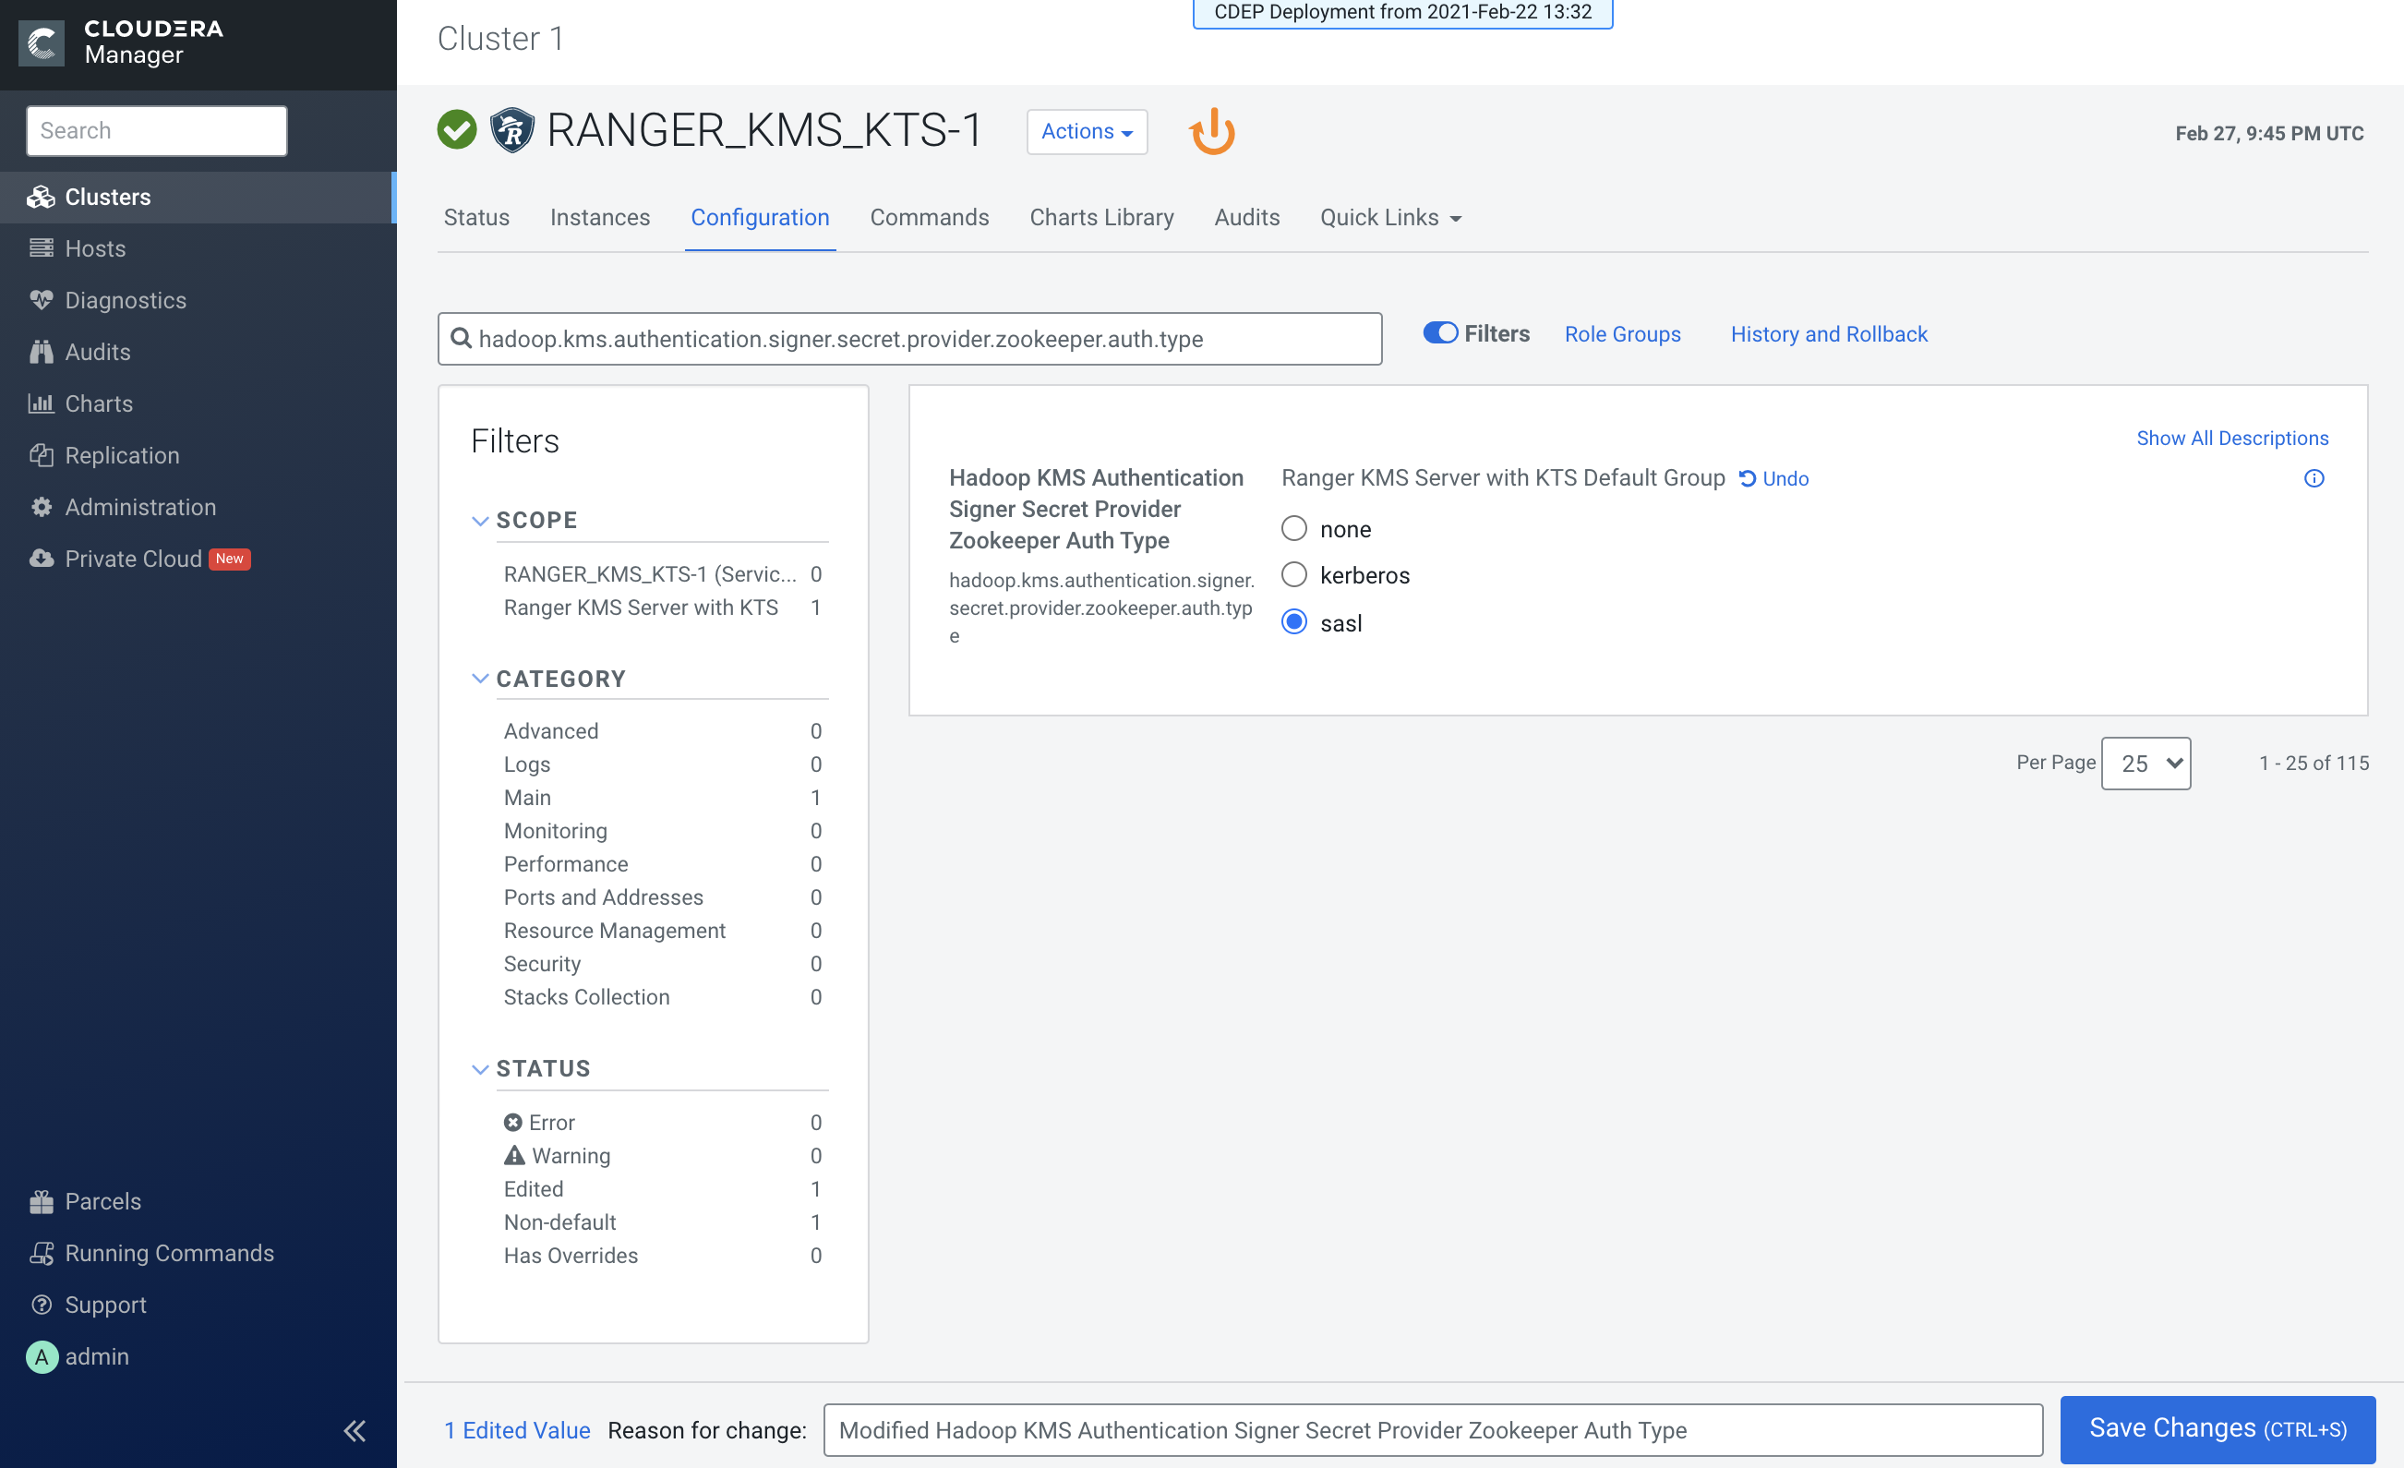Select the none radio option
This screenshot has height=1468, width=2404.
(1293, 529)
